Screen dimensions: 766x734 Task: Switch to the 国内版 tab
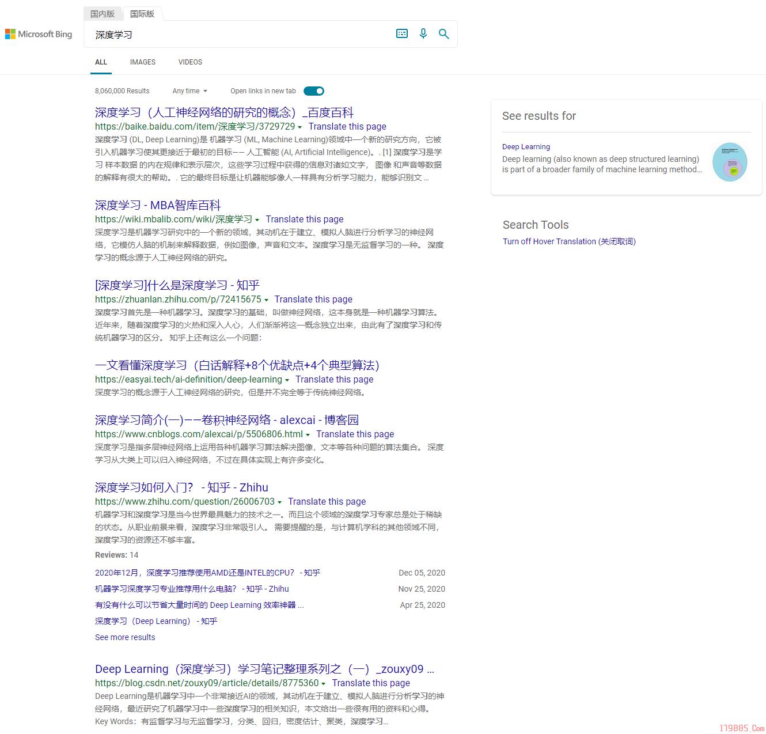pyautogui.click(x=103, y=13)
